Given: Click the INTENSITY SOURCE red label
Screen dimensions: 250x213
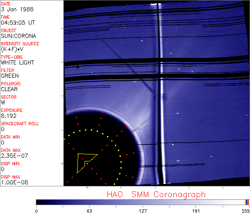Looking at the screenshot, I should [20, 44].
